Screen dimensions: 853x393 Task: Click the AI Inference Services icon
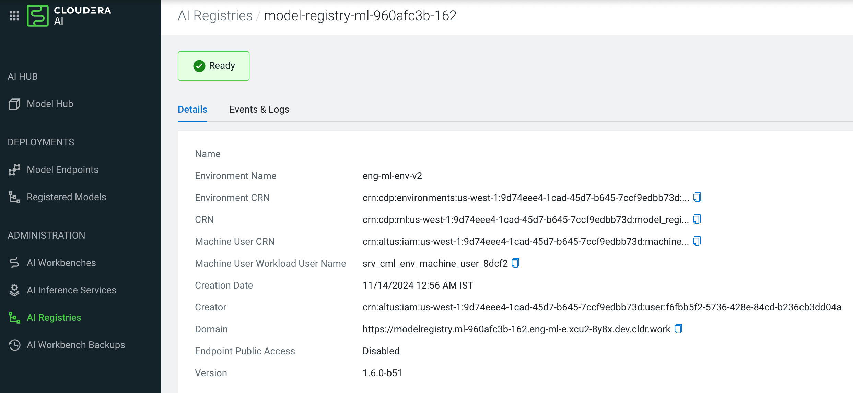[14, 290]
